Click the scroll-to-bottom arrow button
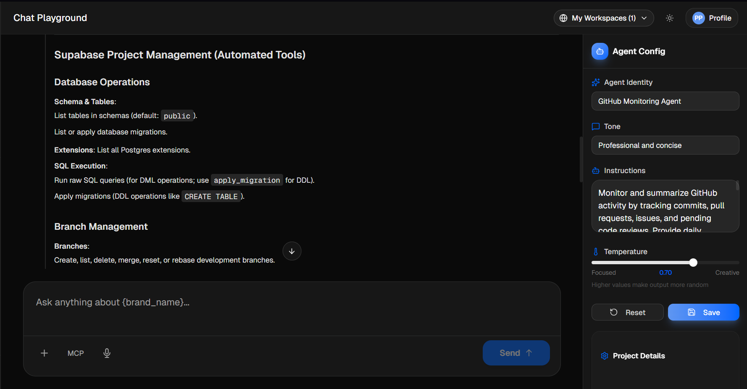Viewport: 747px width, 389px height. 292,251
